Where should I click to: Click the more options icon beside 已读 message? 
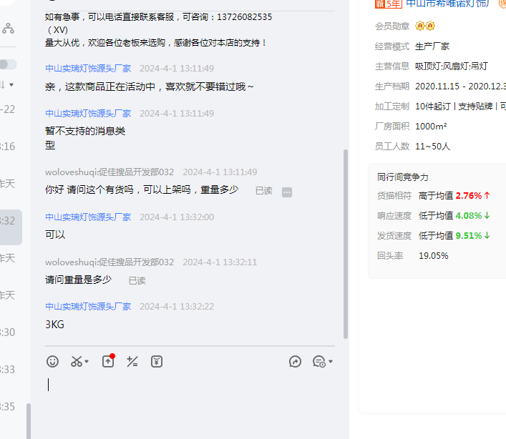[x=287, y=192]
